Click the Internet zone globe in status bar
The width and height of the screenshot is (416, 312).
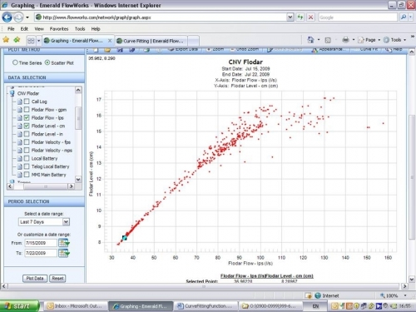tap(318, 295)
